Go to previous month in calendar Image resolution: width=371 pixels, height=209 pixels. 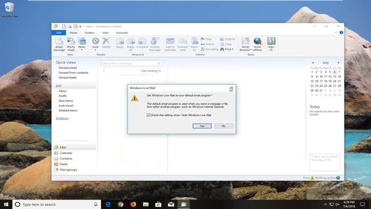[313, 63]
